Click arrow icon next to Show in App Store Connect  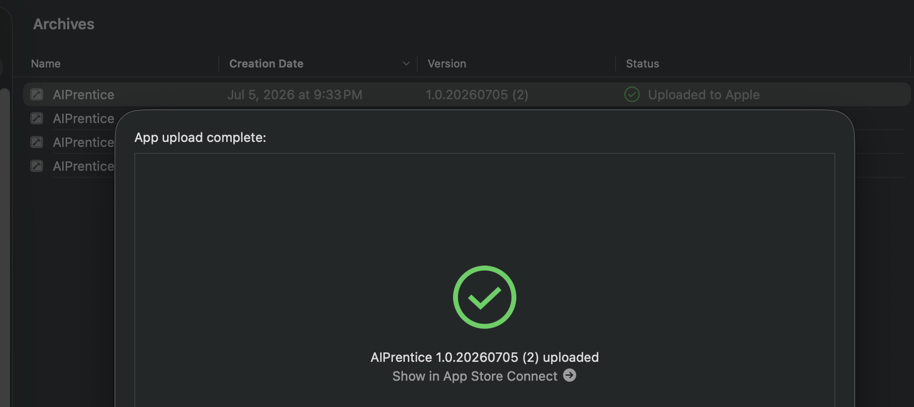tap(570, 375)
